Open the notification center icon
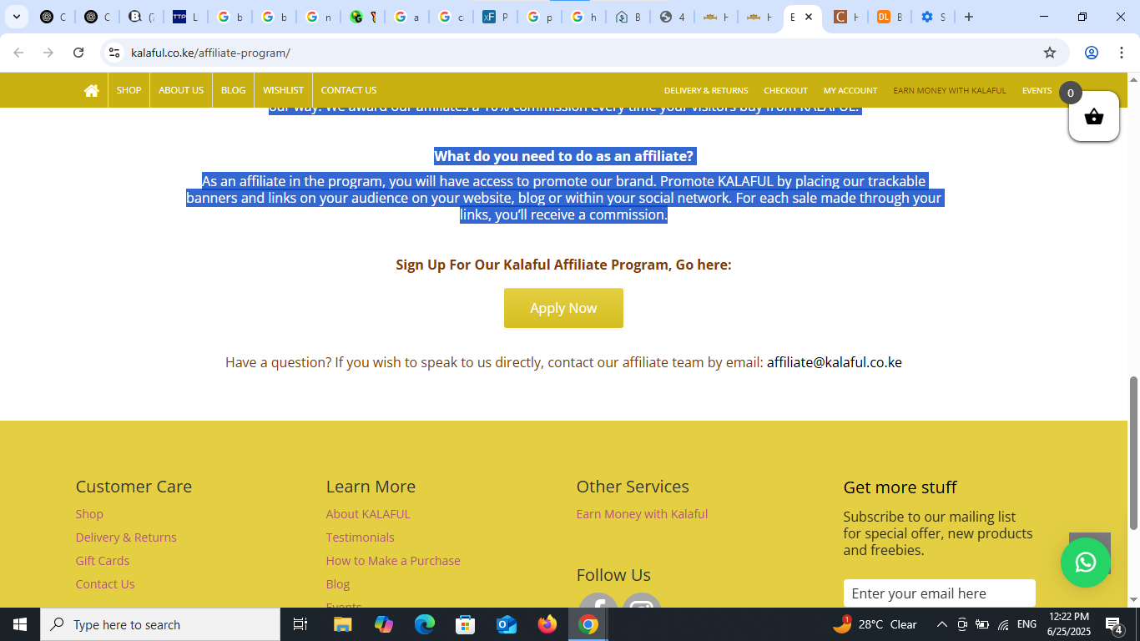This screenshot has width=1140, height=641. (x=1114, y=624)
